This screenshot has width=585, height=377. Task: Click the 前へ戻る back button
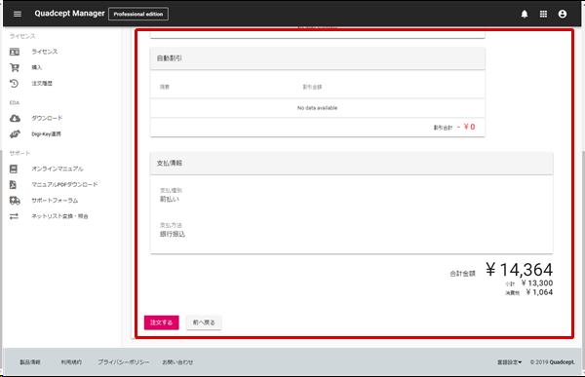tap(204, 322)
